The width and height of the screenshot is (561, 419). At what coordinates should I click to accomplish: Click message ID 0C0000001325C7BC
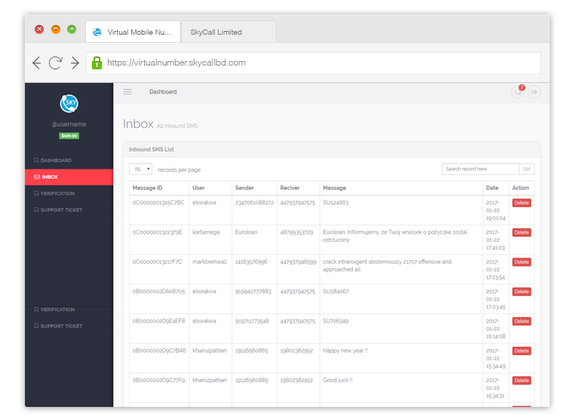[158, 203]
